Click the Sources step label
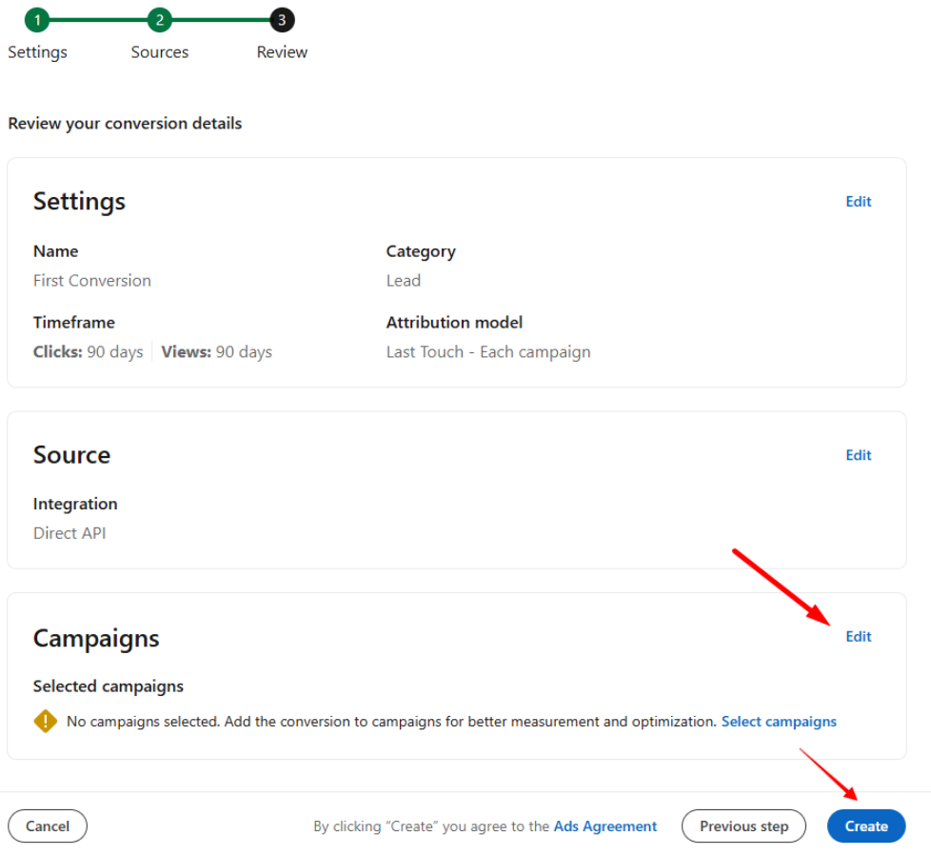 click(x=160, y=52)
